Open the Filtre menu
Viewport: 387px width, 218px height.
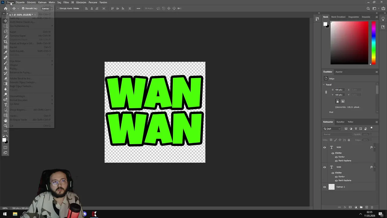[66, 2]
